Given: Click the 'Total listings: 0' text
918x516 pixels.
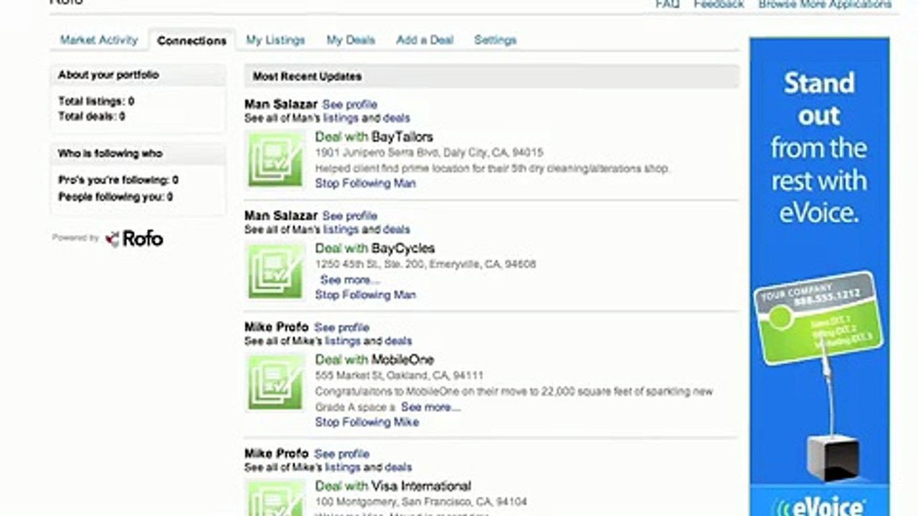Looking at the screenshot, I should (96, 102).
